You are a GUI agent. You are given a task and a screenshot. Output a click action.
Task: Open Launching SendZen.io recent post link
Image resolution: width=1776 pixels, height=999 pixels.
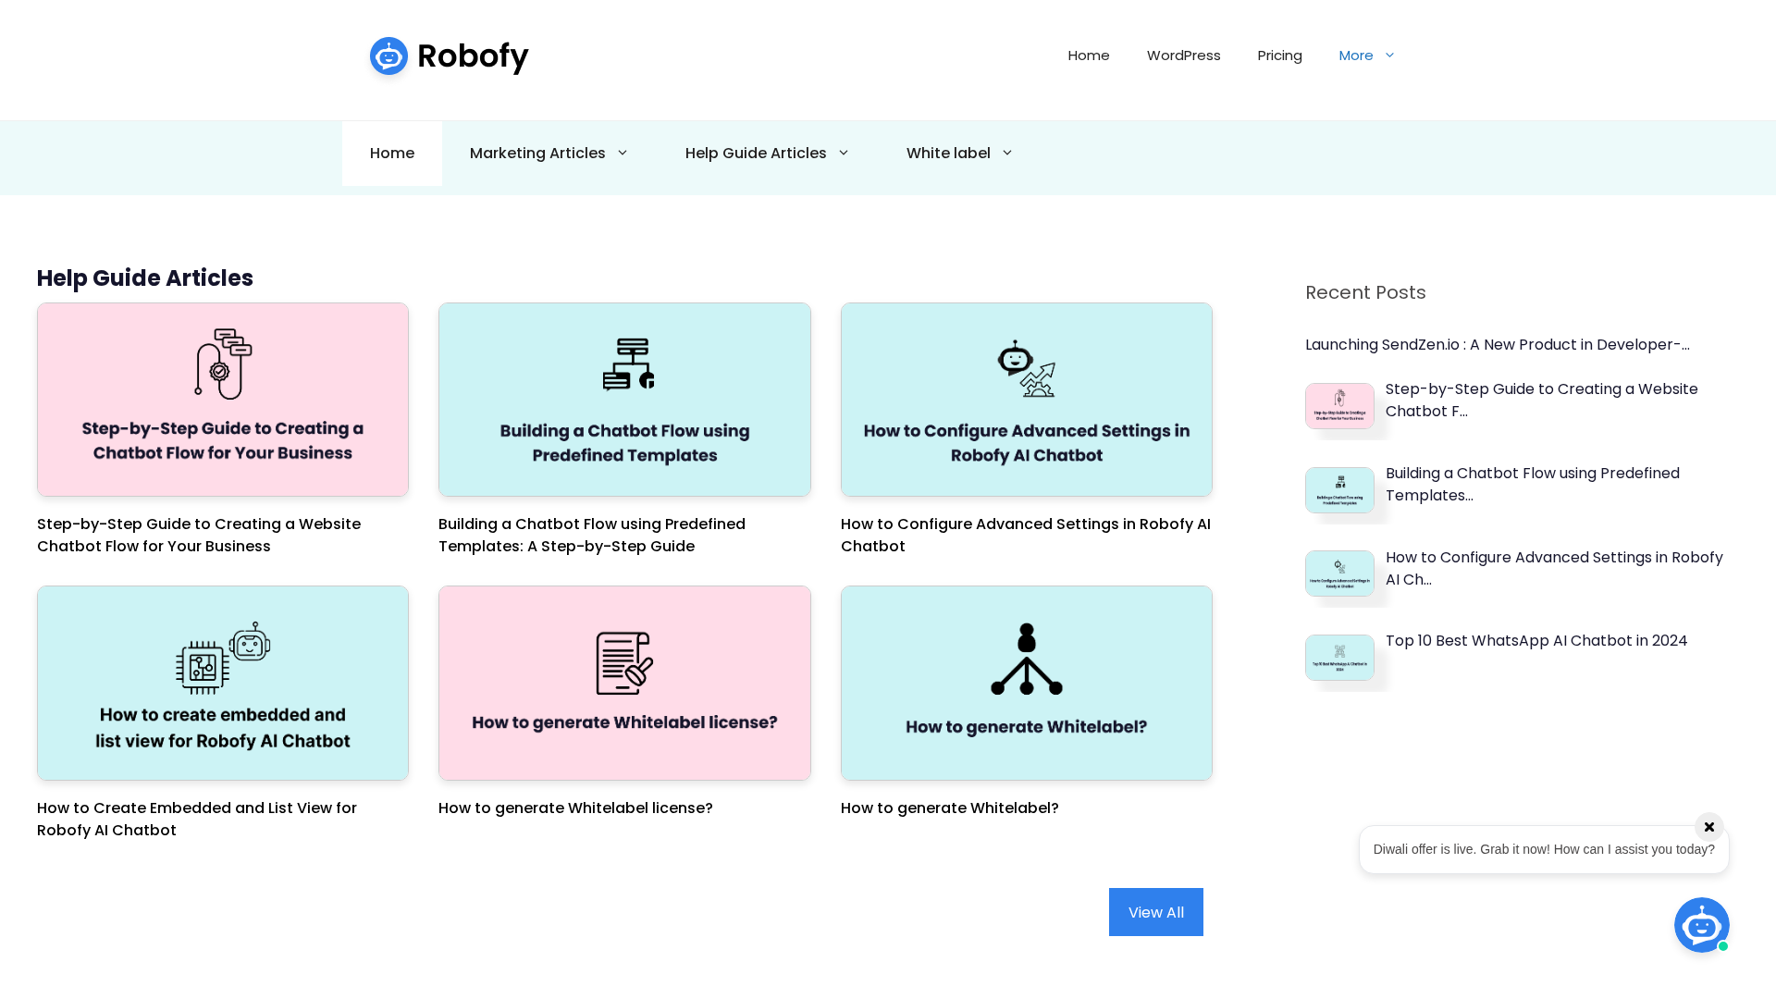pos(1497,345)
